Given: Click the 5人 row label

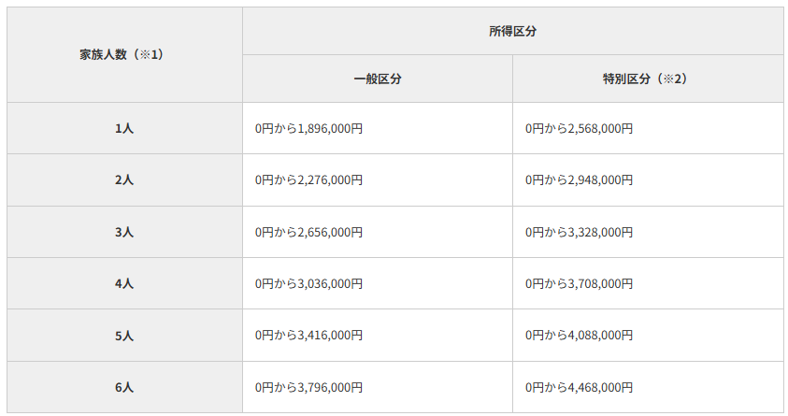Looking at the screenshot, I should (x=124, y=335).
